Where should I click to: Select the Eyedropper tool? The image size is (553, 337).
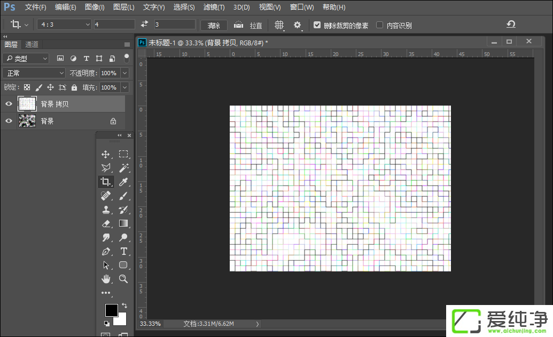point(123,182)
